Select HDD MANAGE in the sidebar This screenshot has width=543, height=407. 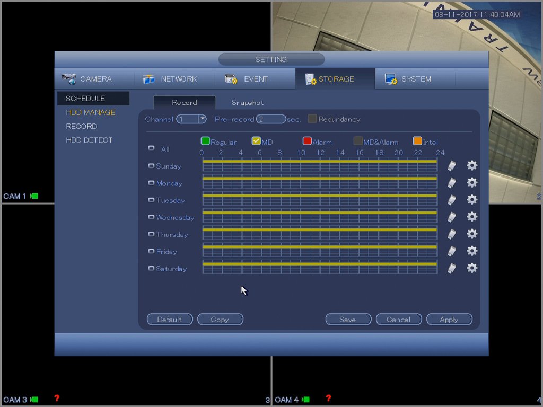[90, 112]
